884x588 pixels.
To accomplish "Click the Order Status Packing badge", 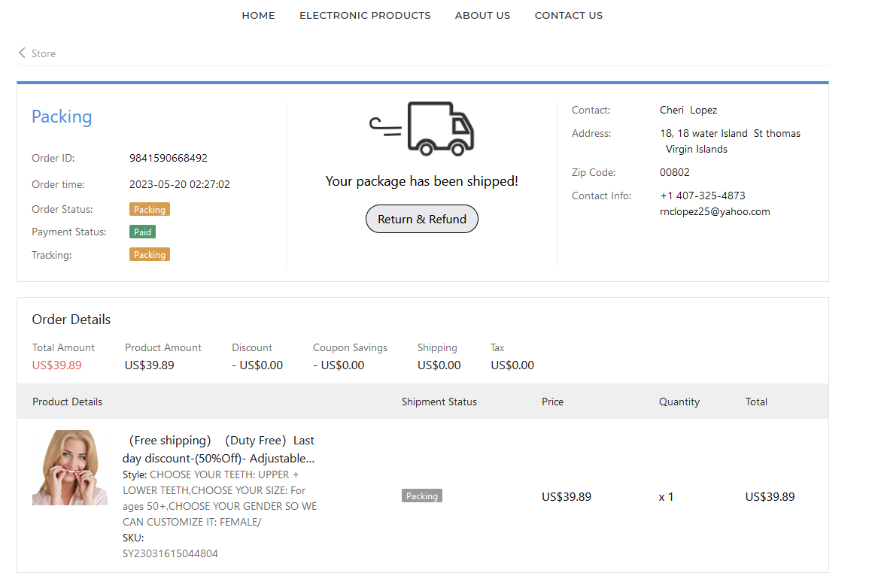I will point(150,209).
